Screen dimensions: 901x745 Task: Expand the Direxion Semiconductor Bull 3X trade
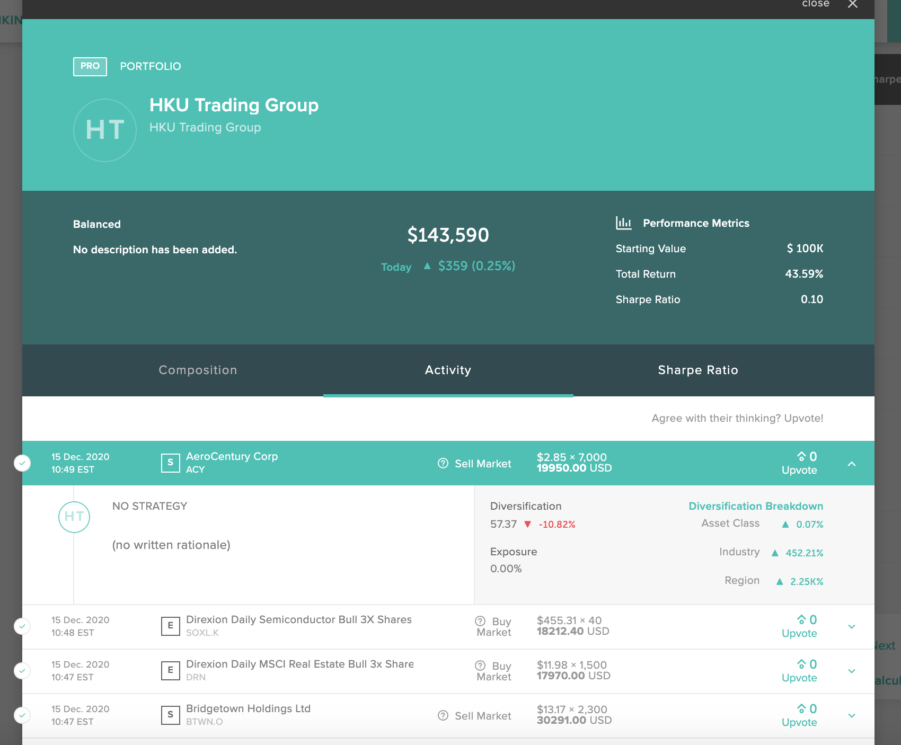[x=852, y=627]
